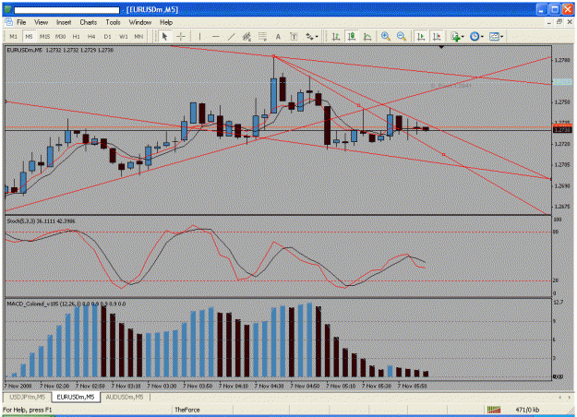Expand the arrows objects dropdown arrow
577x417 pixels.
[316, 37]
